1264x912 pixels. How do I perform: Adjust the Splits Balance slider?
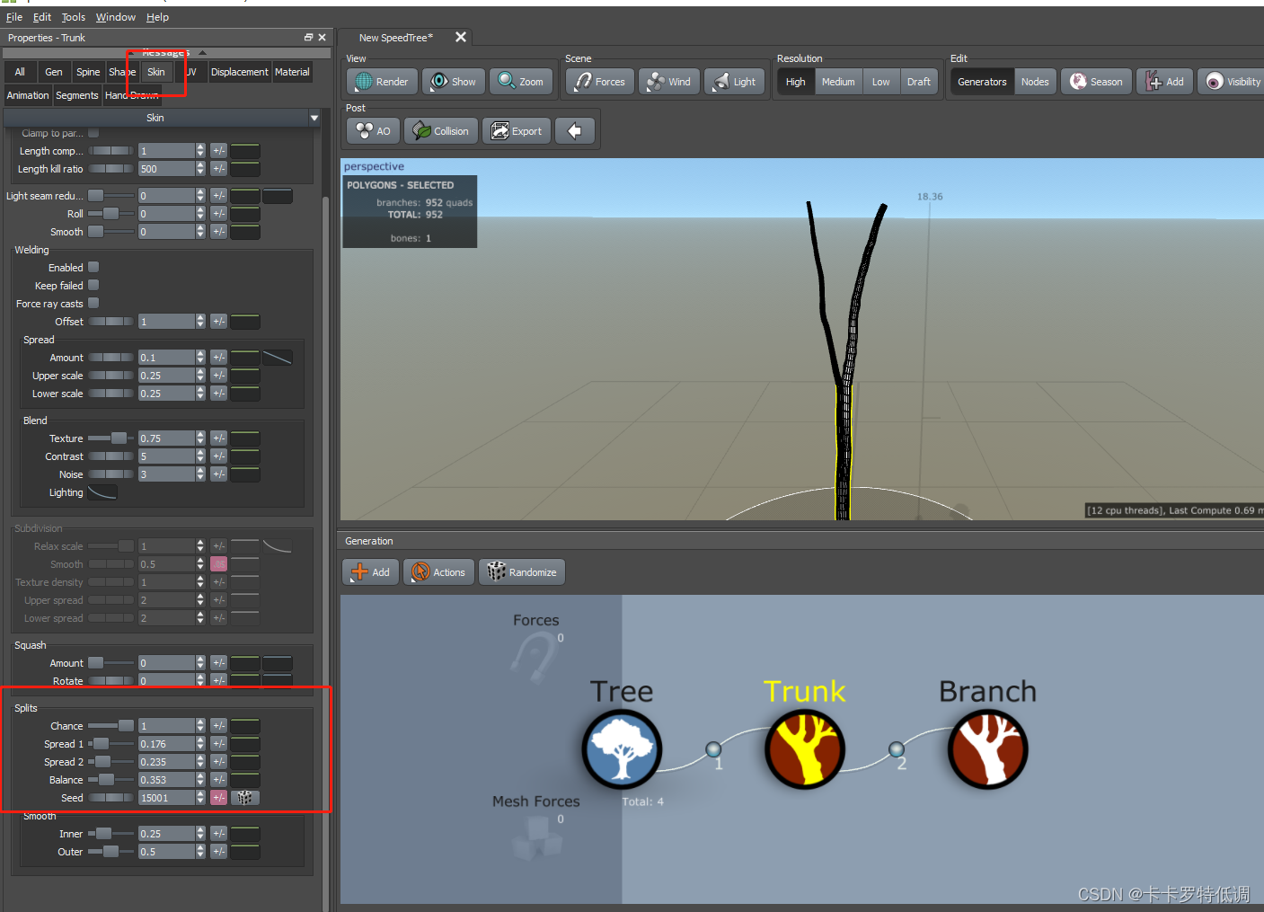pyautogui.click(x=110, y=780)
